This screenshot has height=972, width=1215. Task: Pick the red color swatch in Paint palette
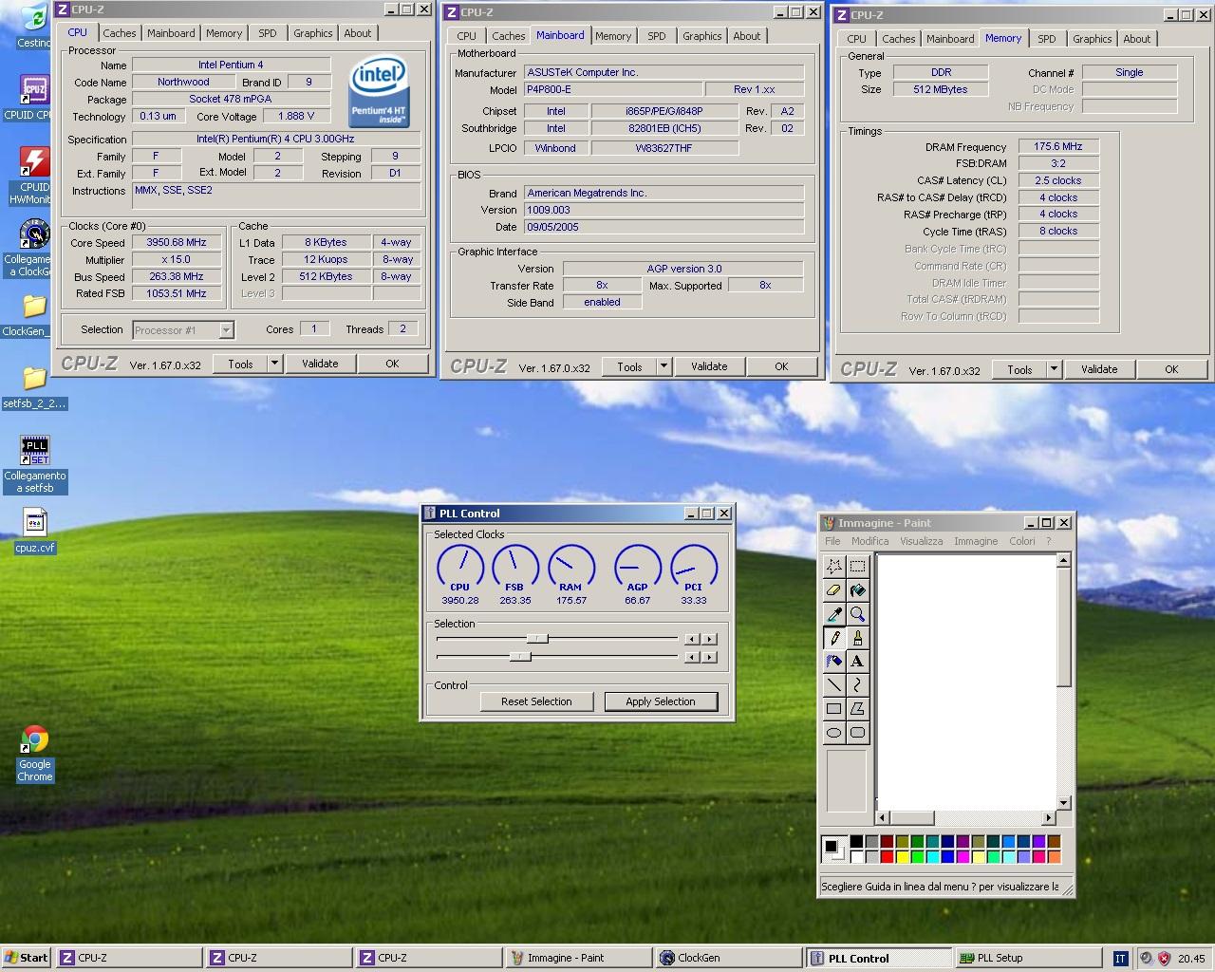[887, 857]
